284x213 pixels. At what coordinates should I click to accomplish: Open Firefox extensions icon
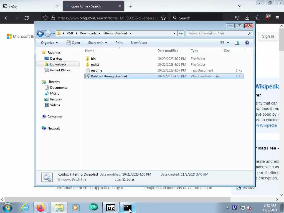pyautogui.click(x=257, y=18)
